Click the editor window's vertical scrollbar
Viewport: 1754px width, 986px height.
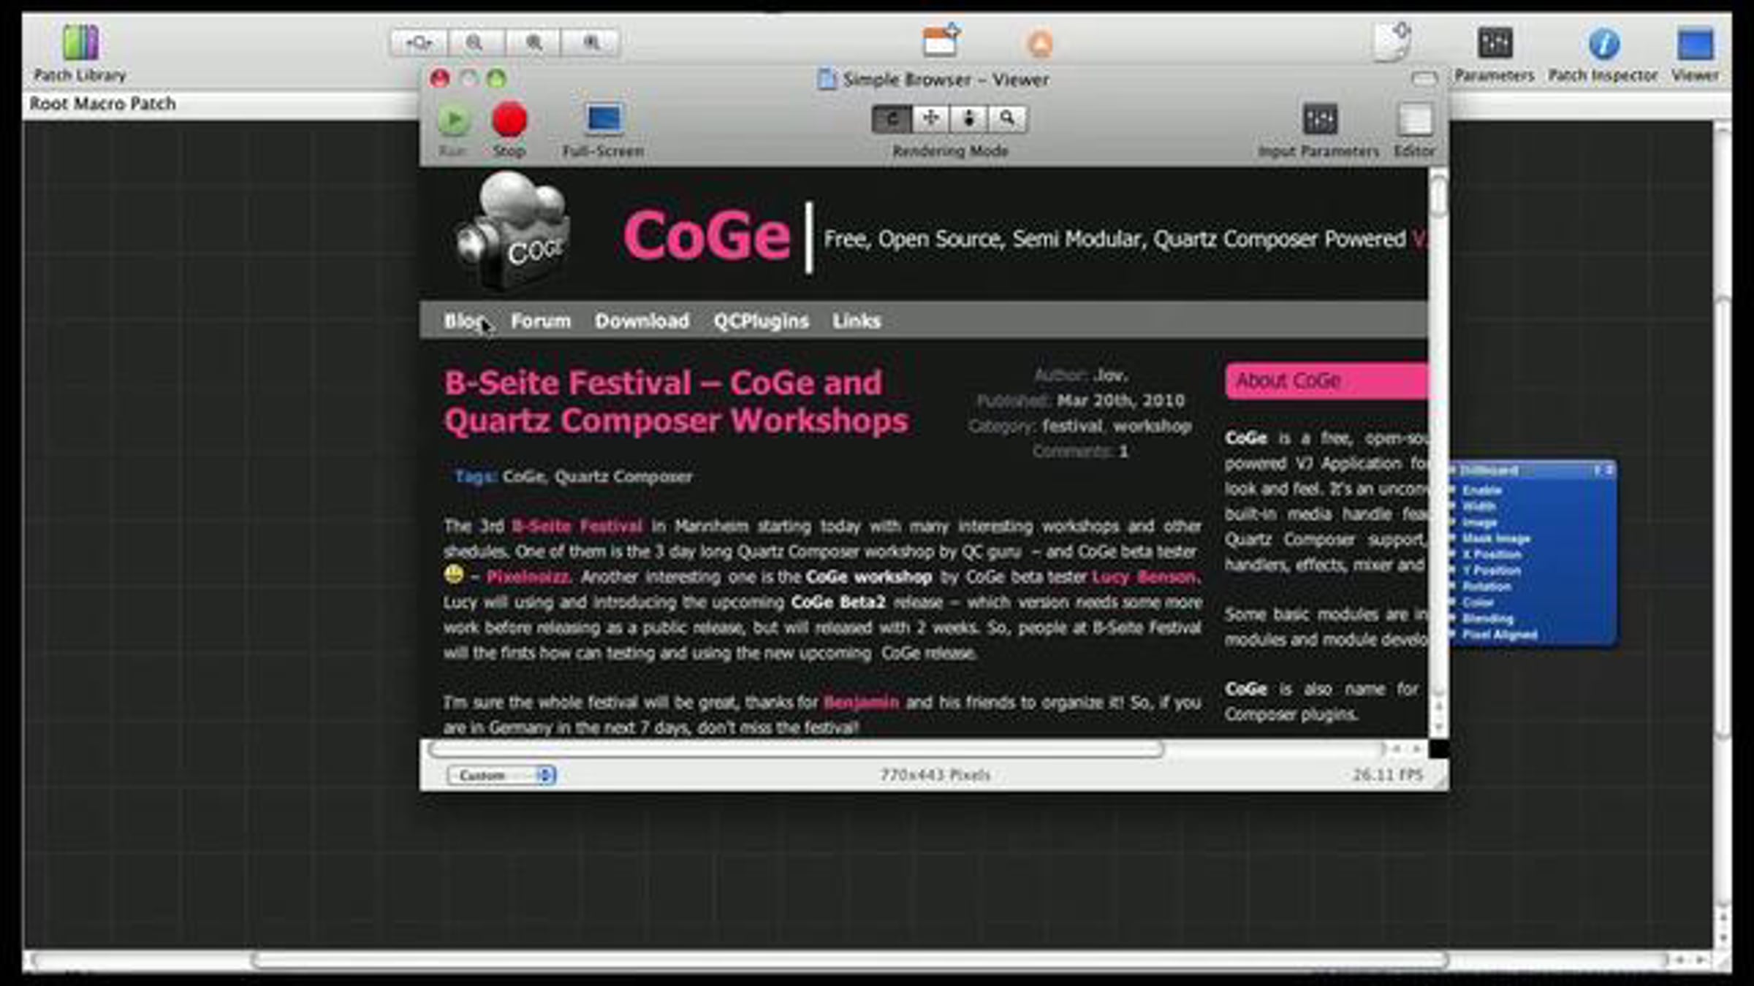[1723, 519]
